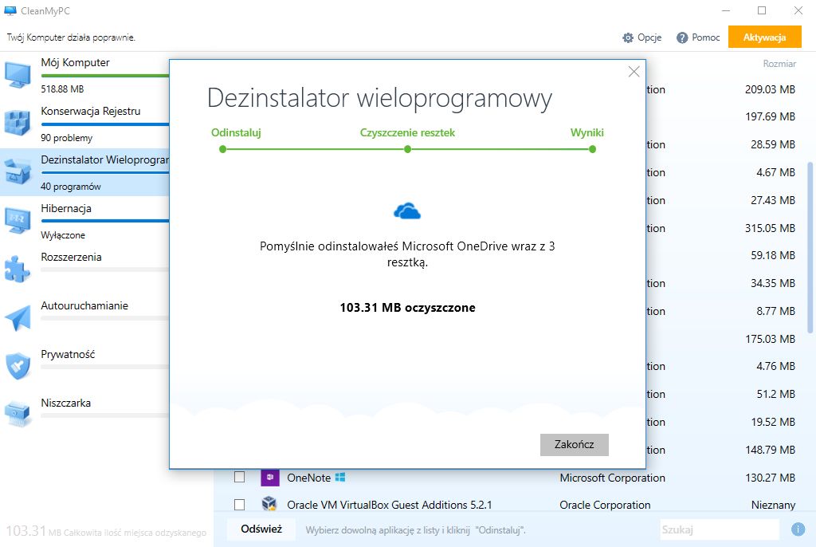Click the VirtualBox Guest Additions app icon

pyautogui.click(x=269, y=504)
